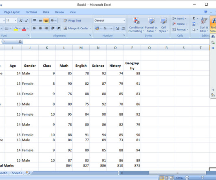
Task: Set Top Align vertical alignment
Action: click(35, 20)
